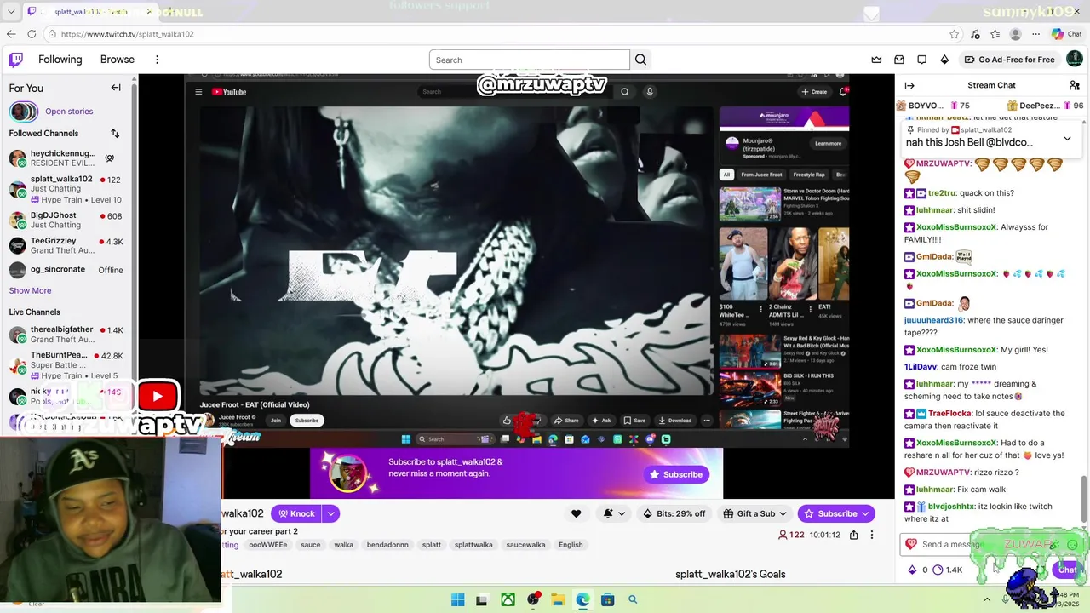Screen dimensions: 1090x613
Task: Open Microsoft Store on taskbar
Action: pyautogui.click(x=607, y=599)
